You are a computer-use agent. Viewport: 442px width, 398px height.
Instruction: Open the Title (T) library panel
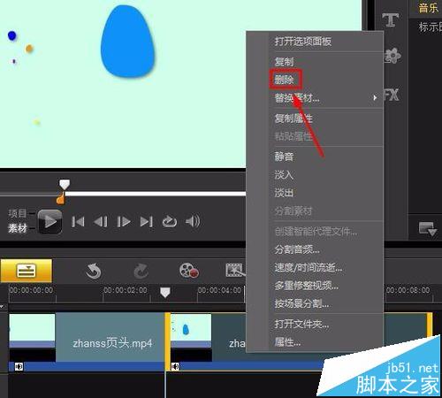pyautogui.click(x=391, y=20)
